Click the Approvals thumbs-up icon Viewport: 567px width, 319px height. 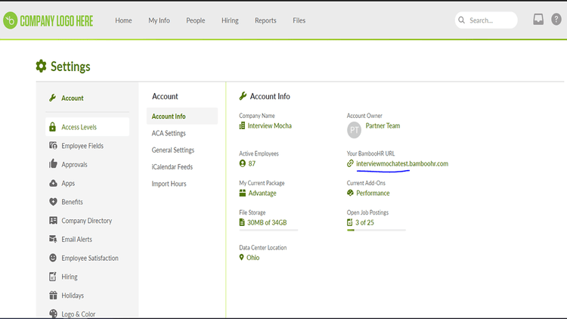pos(53,164)
